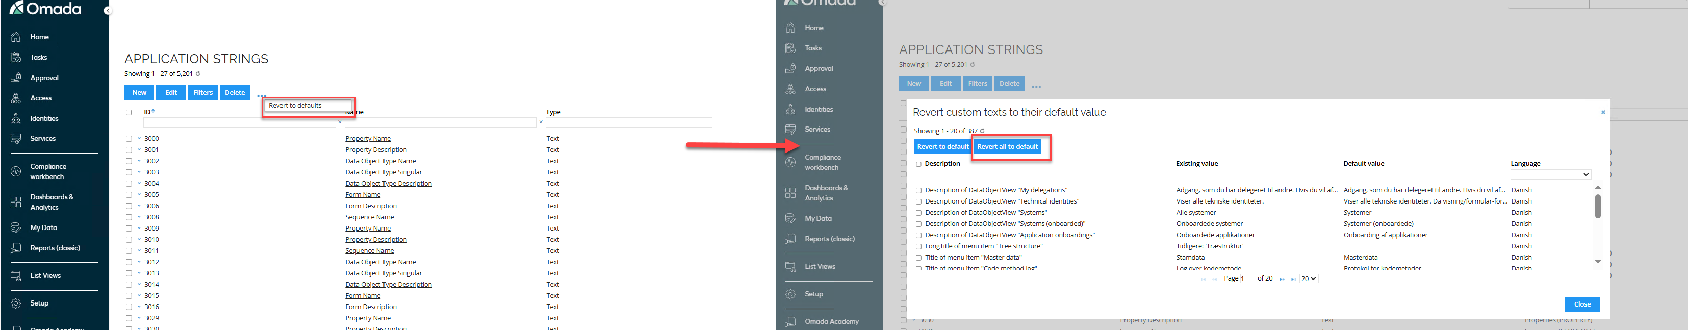Click dialog scrollbar up arrow
The width and height of the screenshot is (1688, 330).
coord(1598,188)
